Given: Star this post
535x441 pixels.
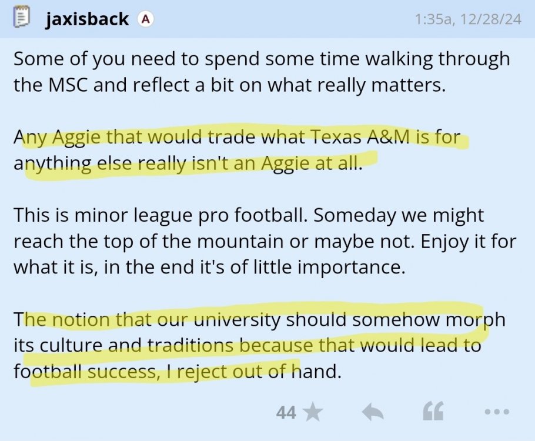Looking at the screenshot, I should tap(313, 412).
